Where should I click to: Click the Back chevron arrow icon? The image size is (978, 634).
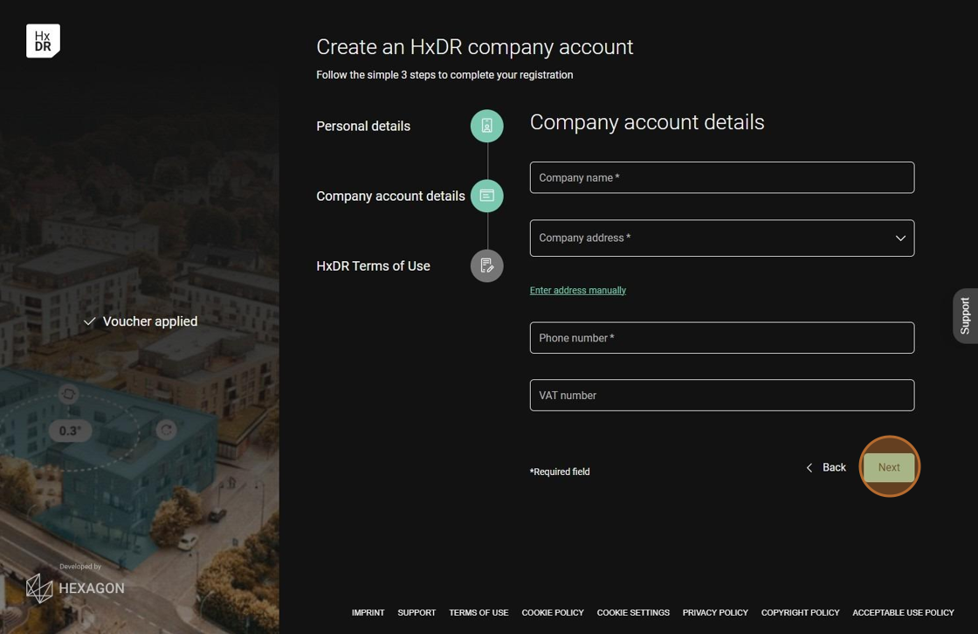click(809, 467)
